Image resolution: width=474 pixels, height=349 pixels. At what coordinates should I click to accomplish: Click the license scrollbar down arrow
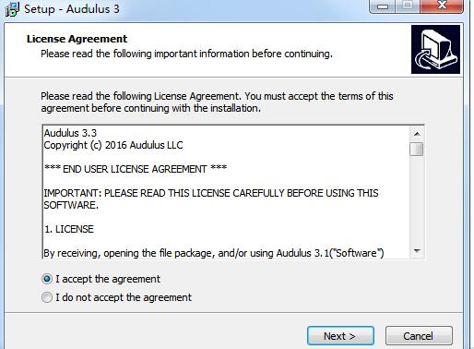(417, 251)
